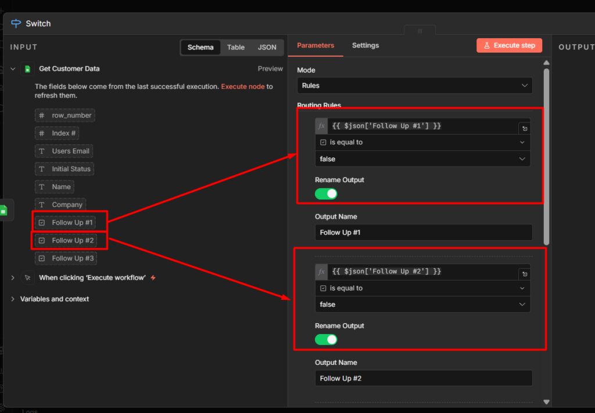The width and height of the screenshot is (595, 413).
Task: Click the fx icon on Follow Up #2 expression
Action: tap(321, 271)
